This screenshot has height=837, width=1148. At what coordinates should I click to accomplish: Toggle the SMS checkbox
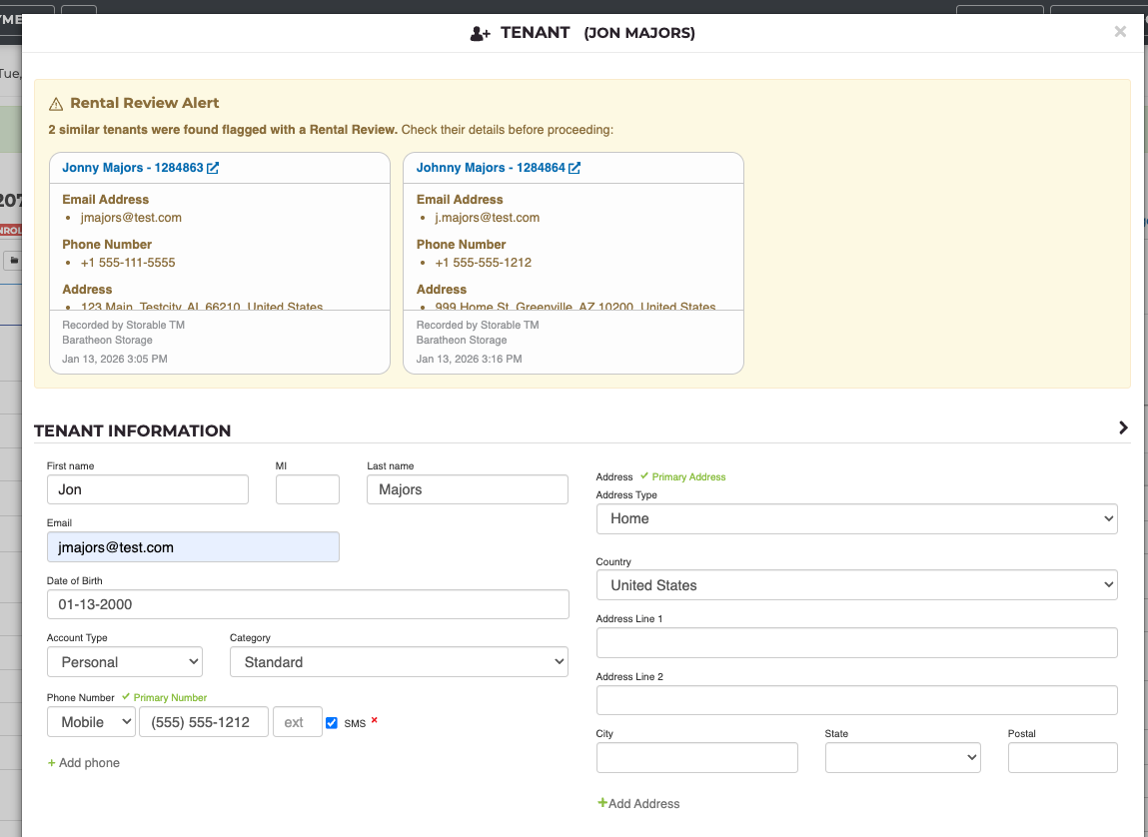pos(332,723)
